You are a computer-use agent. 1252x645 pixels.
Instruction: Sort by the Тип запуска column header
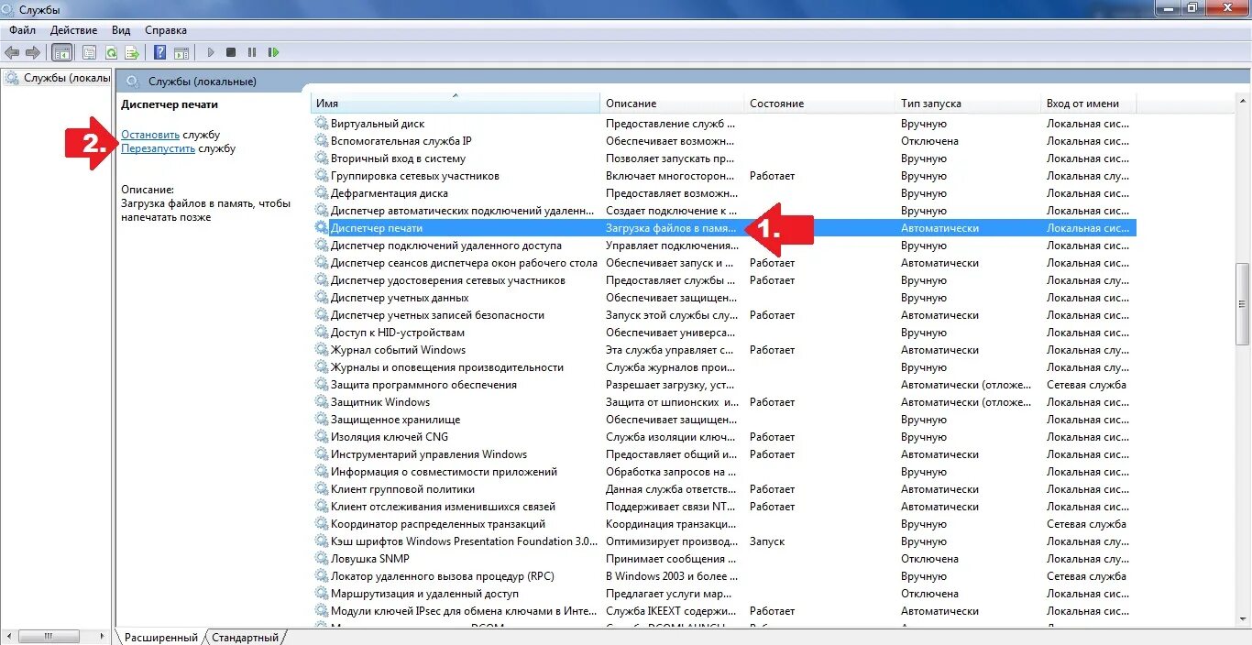click(968, 104)
